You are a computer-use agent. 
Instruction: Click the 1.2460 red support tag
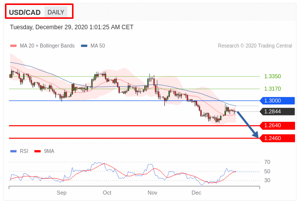(x=277, y=138)
